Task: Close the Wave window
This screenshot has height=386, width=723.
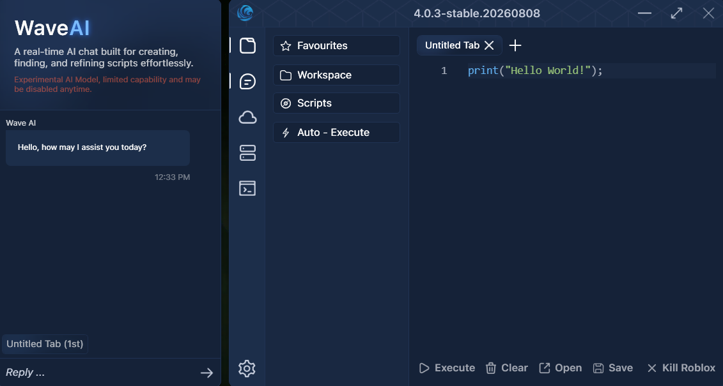Action: [708, 13]
